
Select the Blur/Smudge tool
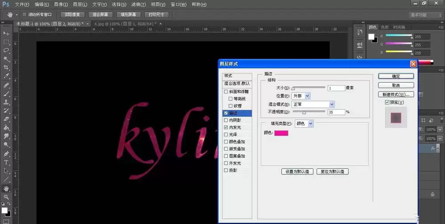coord(6,136)
